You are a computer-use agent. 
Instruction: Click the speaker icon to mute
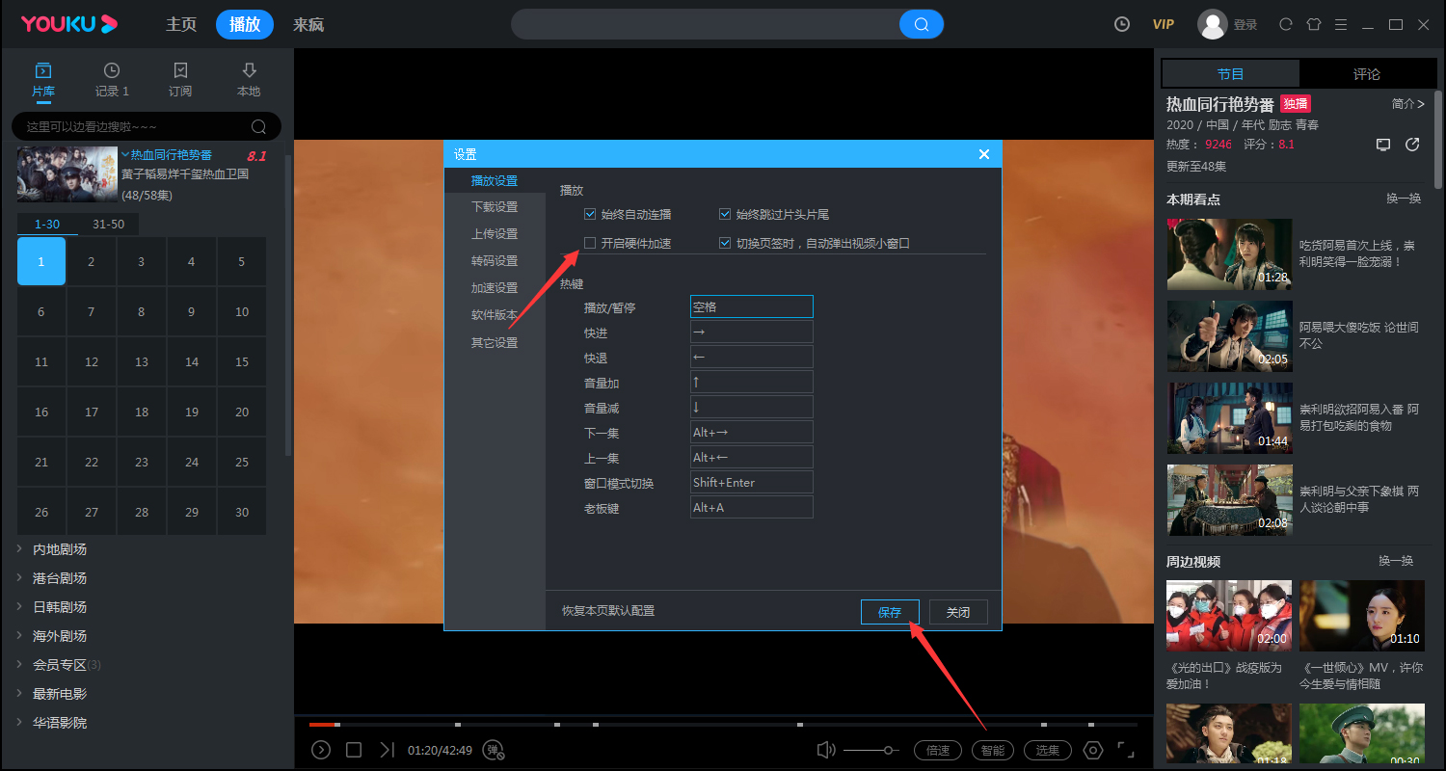[x=826, y=750]
